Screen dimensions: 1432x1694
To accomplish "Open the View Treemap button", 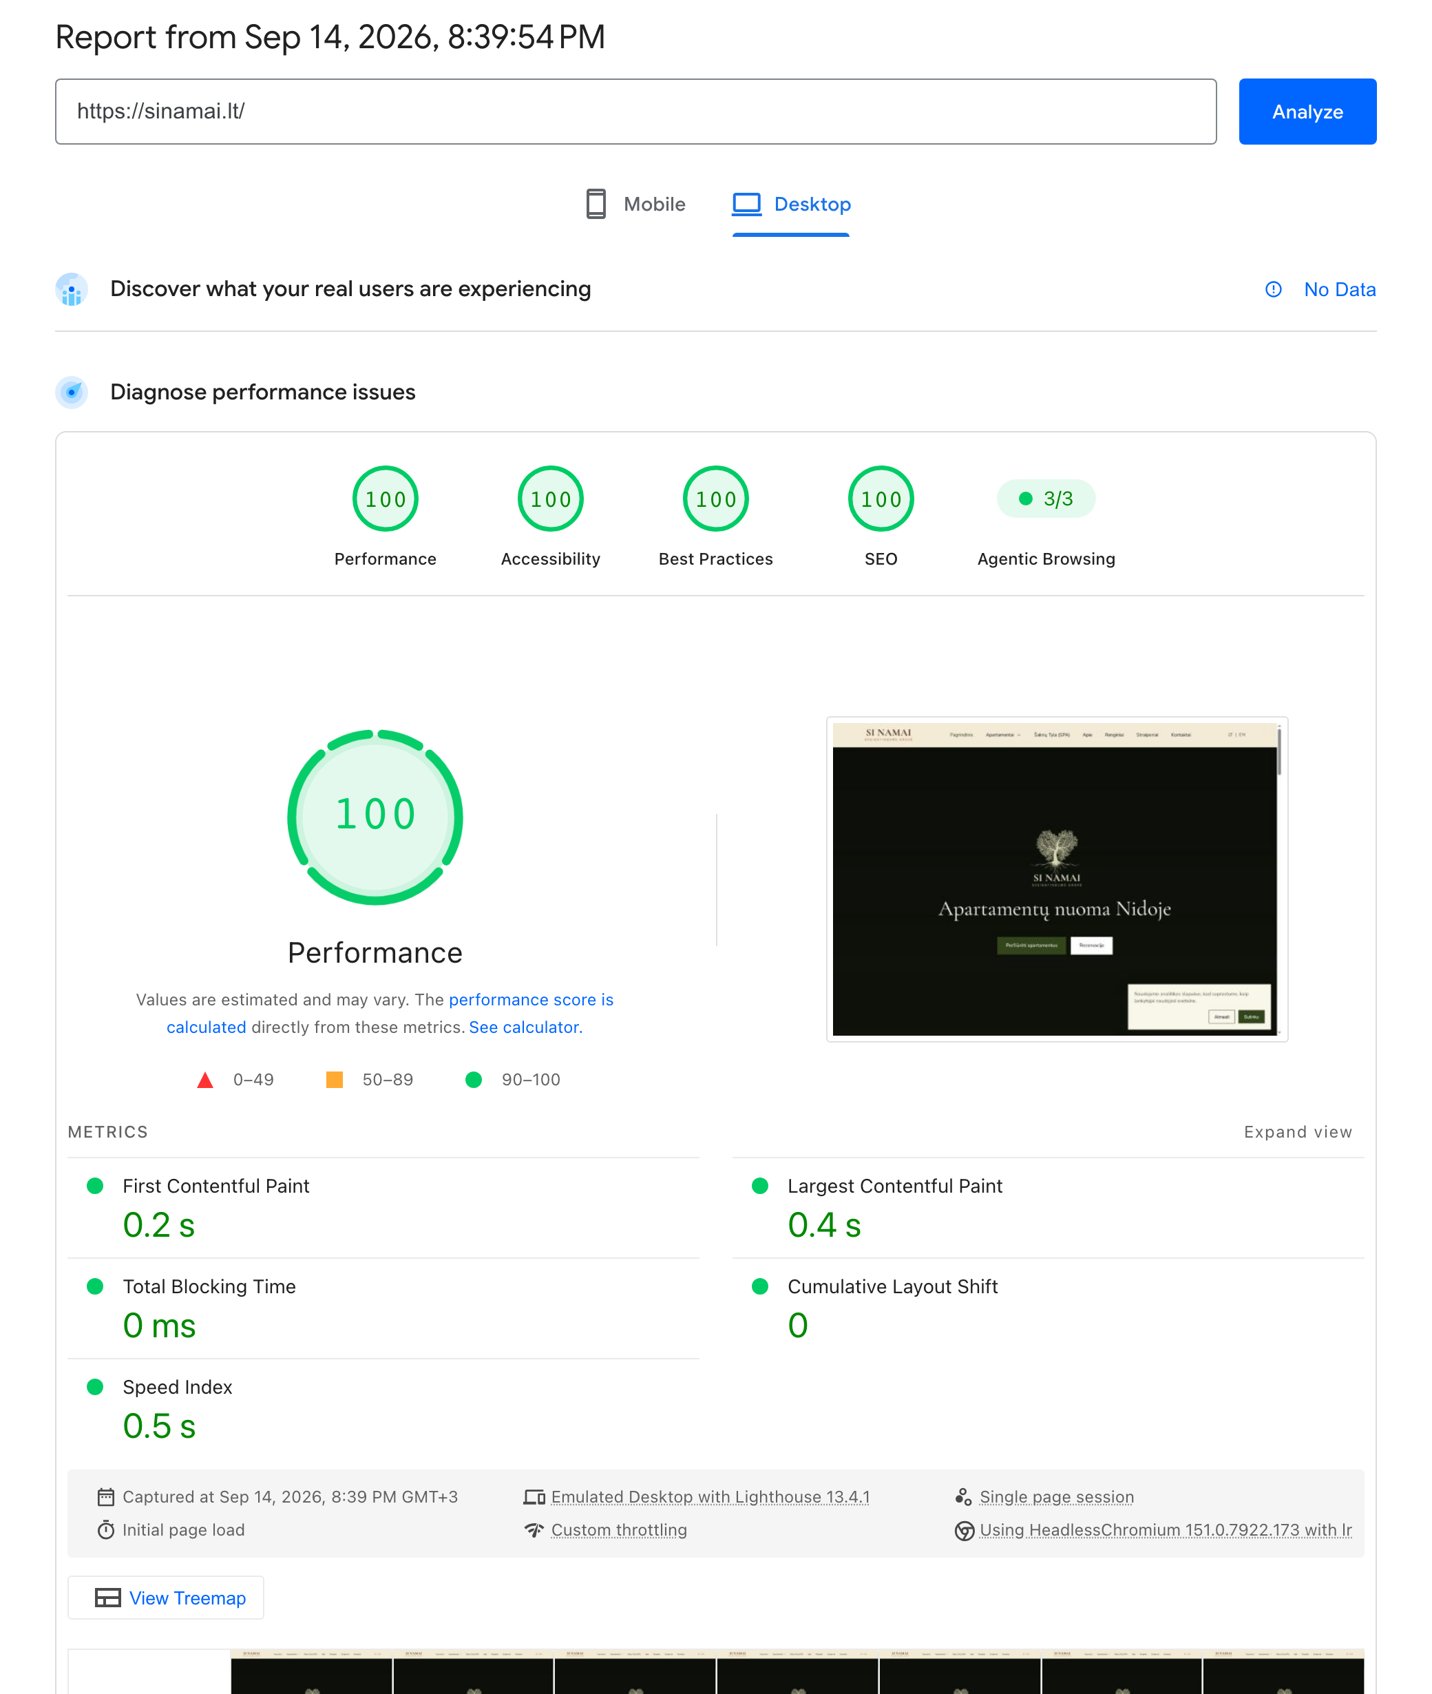I will (x=166, y=1598).
